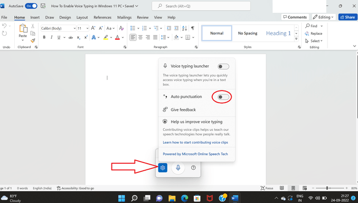Image resolution: width=358 pixels, height=203 pixels.
Task: Redo the last action
Action: 4,34
